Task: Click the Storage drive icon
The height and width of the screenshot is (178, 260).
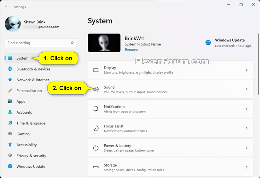Action: pyautogui.click(x=96, y=167)
